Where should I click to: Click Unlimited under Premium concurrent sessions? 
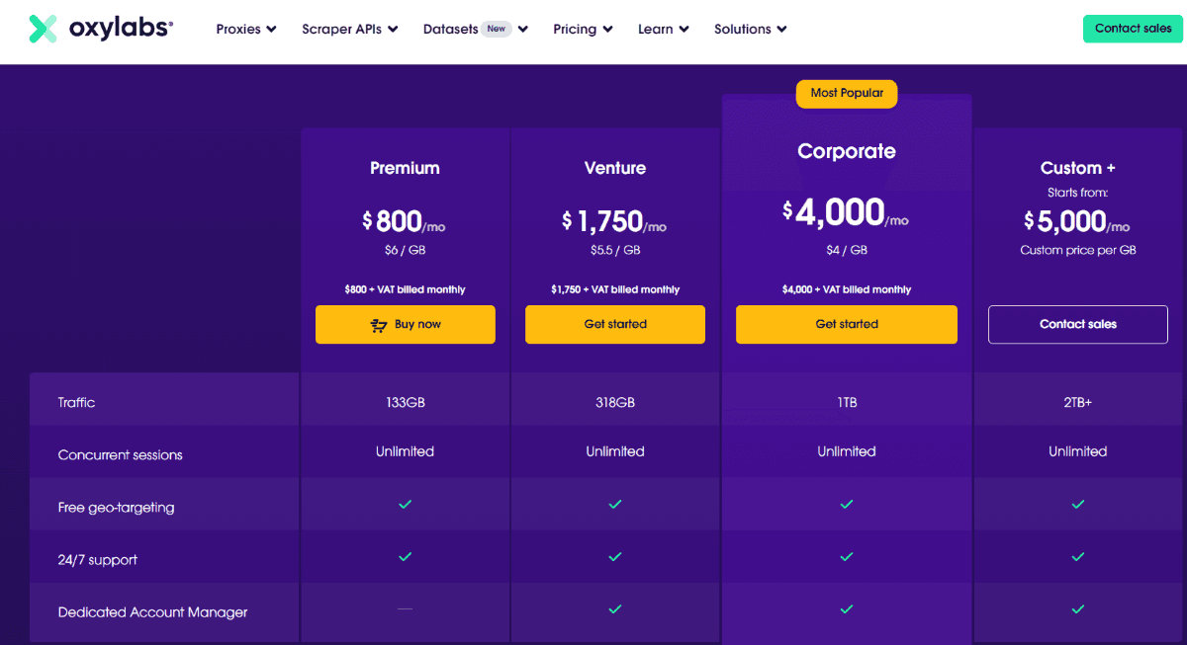[405, 451]
